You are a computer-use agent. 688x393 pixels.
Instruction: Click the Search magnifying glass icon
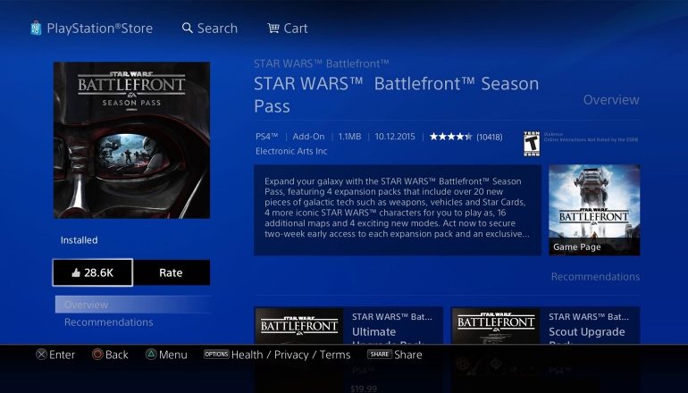coord(188,29)
